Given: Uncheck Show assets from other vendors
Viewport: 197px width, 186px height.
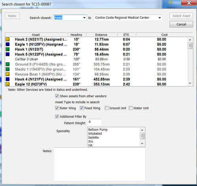Looking at the screenshot, I should pos(57,96).
